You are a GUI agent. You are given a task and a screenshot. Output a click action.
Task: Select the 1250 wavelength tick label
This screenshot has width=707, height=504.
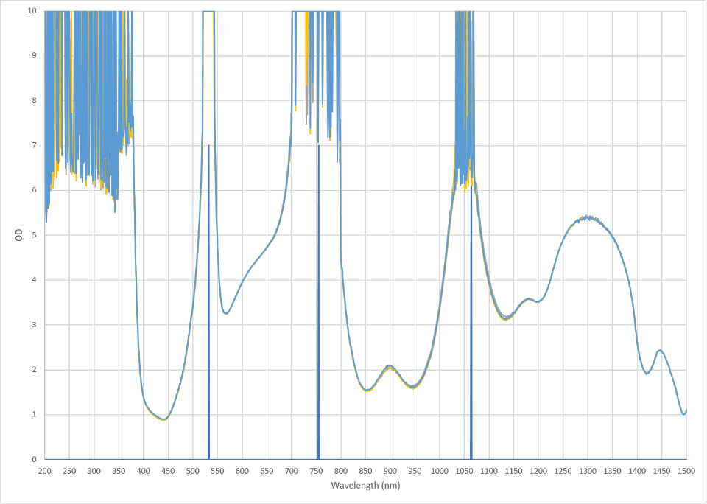[563, 471]
